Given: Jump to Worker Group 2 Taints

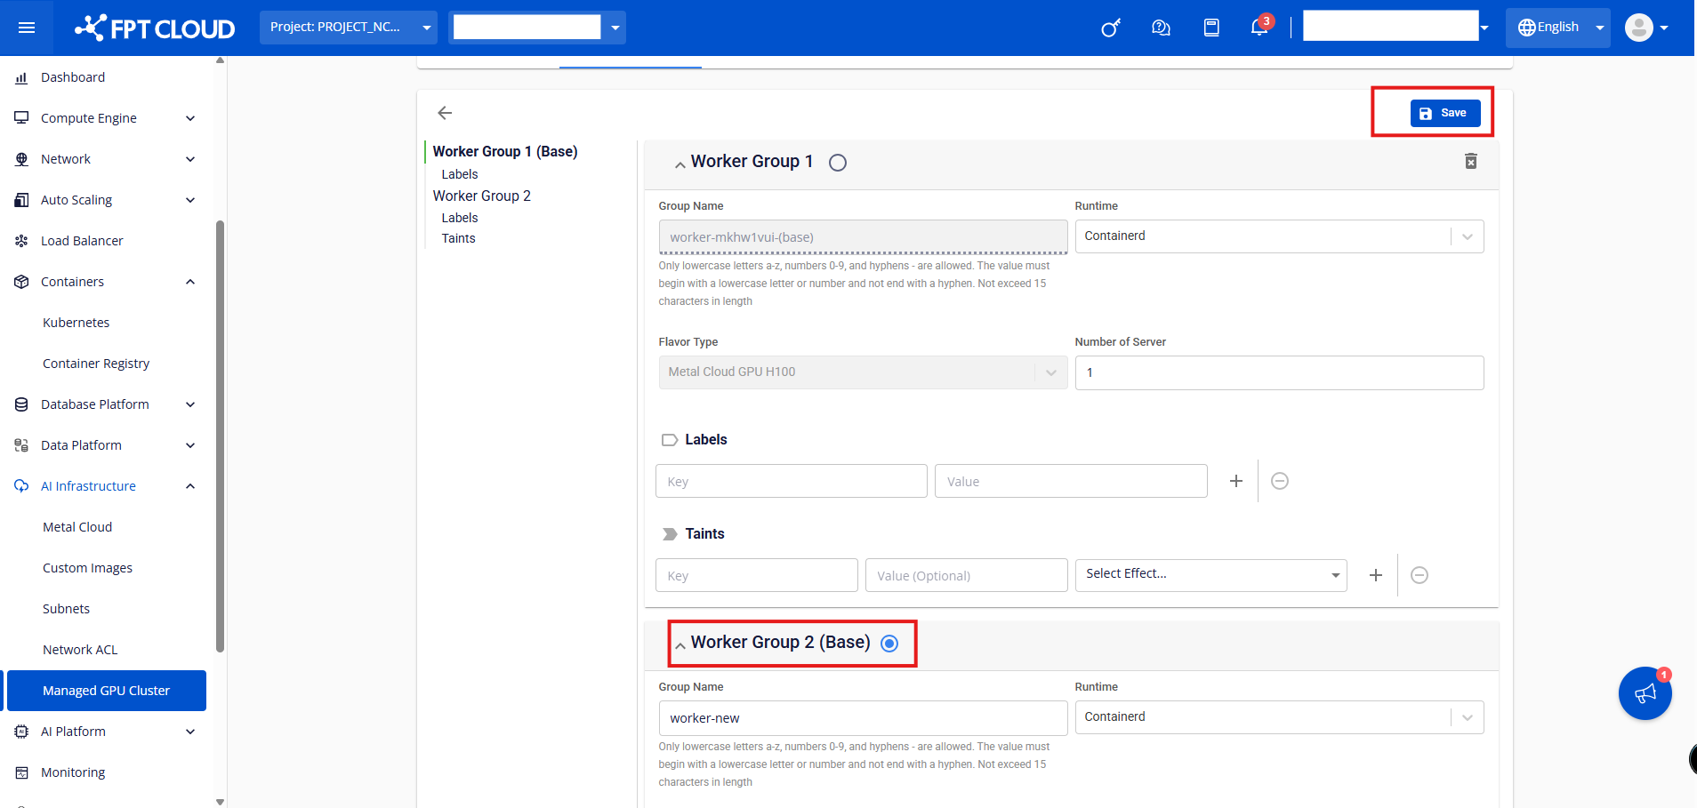Looking at the screenshot, I should (458, 238).
